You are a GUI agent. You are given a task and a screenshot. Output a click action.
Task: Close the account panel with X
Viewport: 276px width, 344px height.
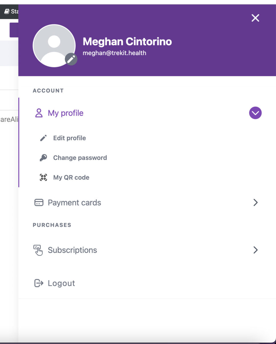click(x=255, y=18)
